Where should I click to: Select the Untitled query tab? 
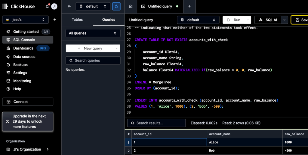160,6
